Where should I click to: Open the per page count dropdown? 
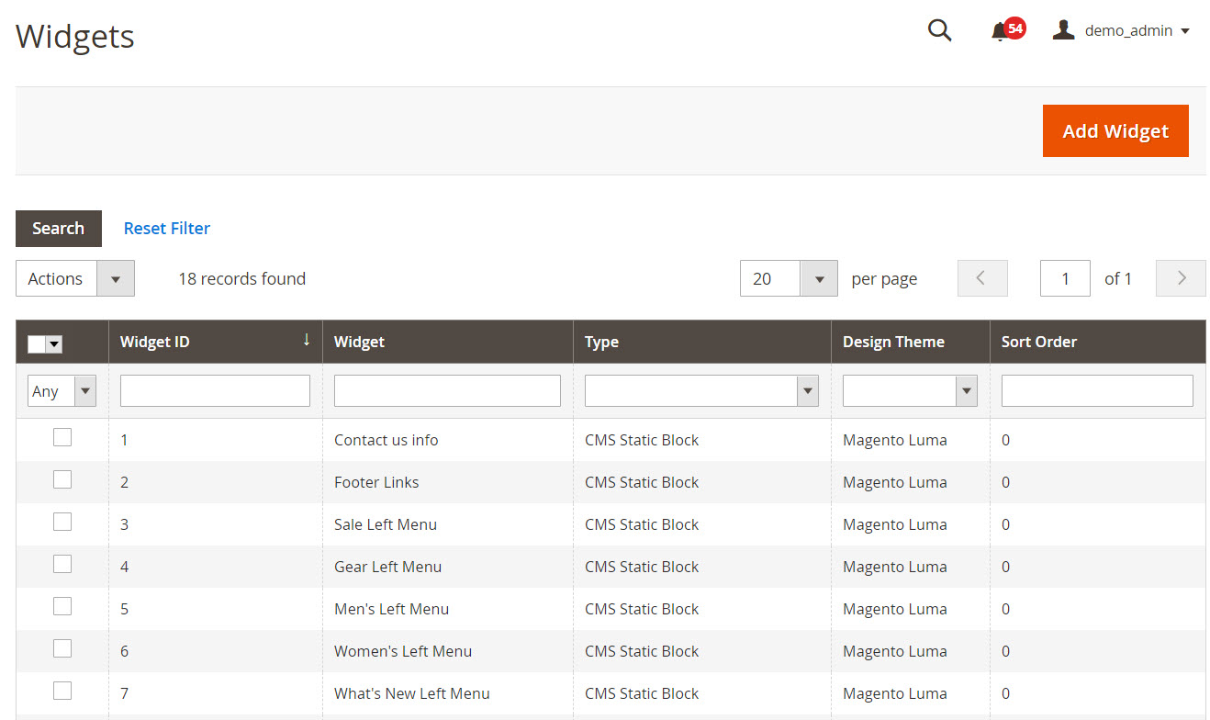tap(789, 278)
